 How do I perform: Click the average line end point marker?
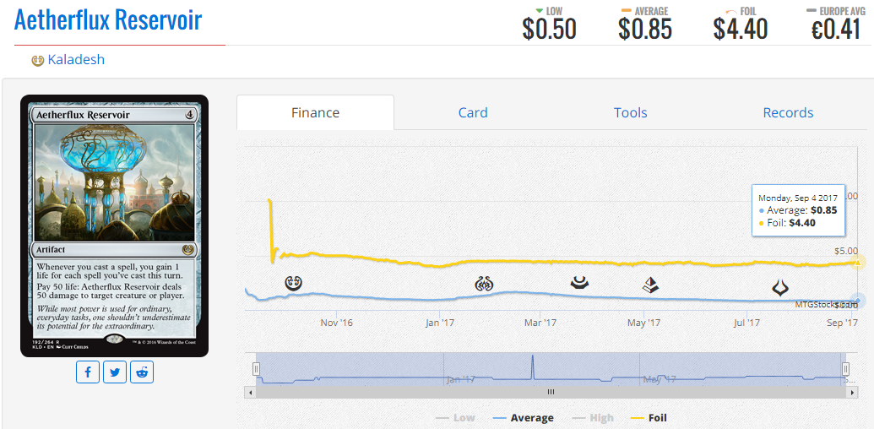(858, 301)
